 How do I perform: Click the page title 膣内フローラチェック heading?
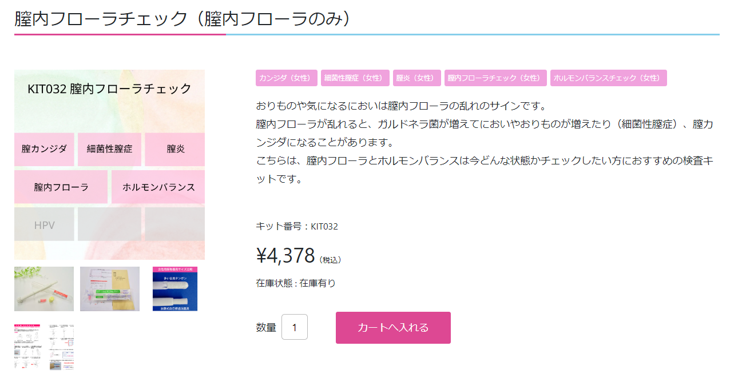pyautogui.click(x=182, y=18)
